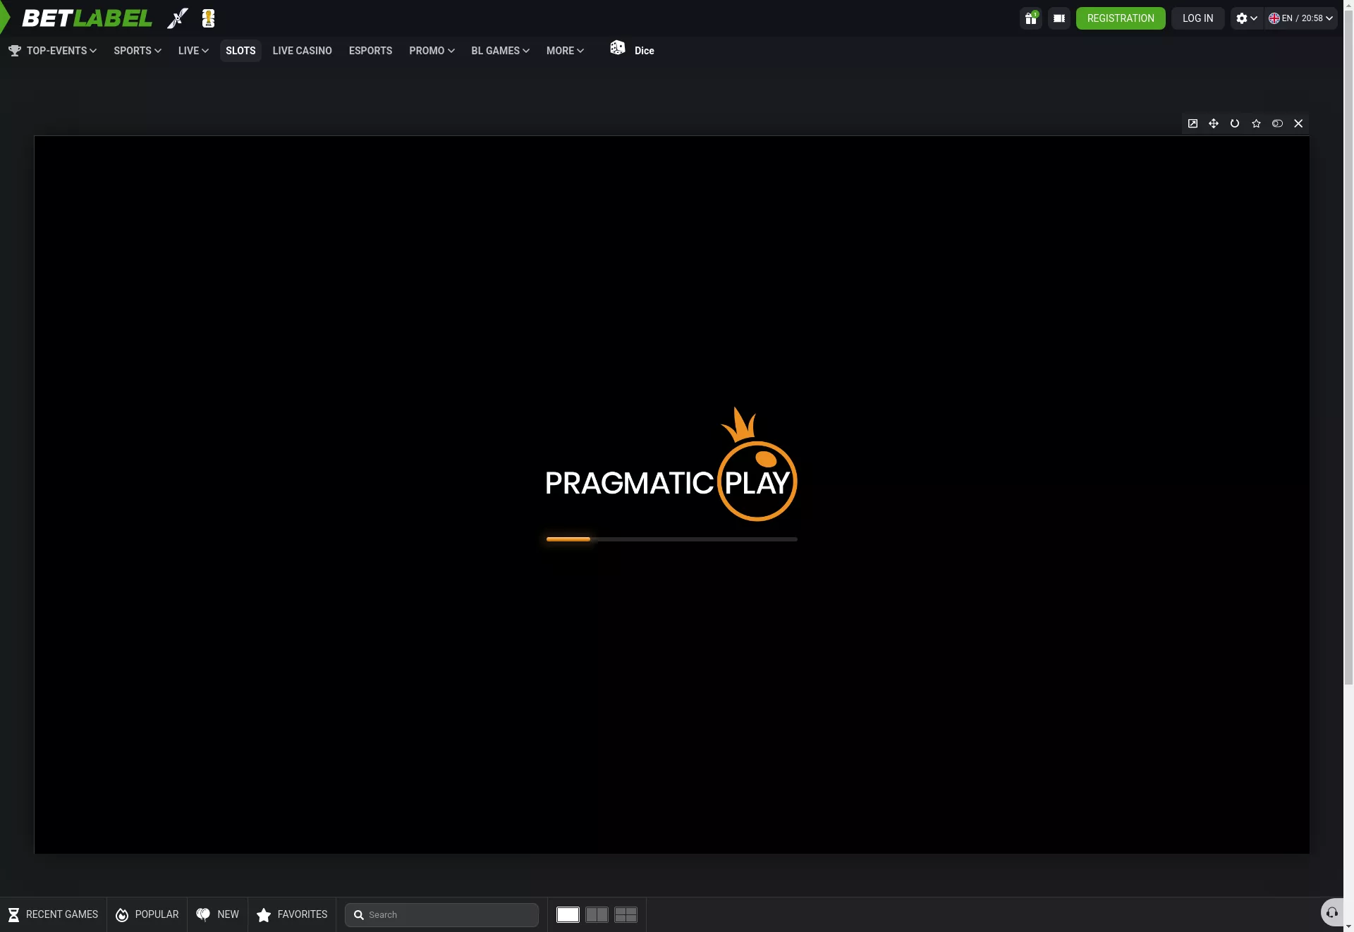Show FAVORITES games
This screenshot has width=1354, height=932.
click(292, 914)
